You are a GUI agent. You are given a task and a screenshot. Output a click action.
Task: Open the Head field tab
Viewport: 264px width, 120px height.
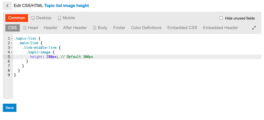[30, 28]
